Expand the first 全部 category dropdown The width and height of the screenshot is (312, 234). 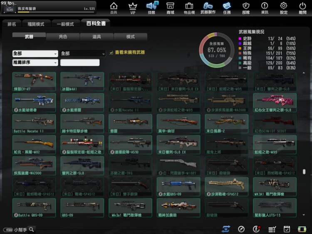[35, 54]
